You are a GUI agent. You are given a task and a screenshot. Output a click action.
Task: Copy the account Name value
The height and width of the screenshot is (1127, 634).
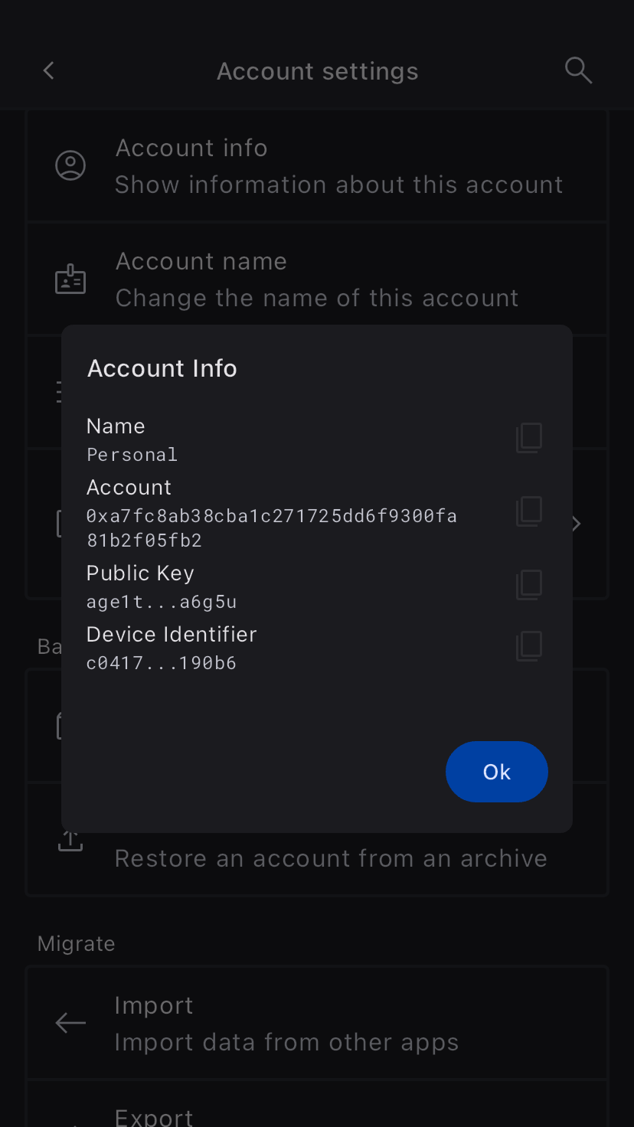[x=529, y=438]
